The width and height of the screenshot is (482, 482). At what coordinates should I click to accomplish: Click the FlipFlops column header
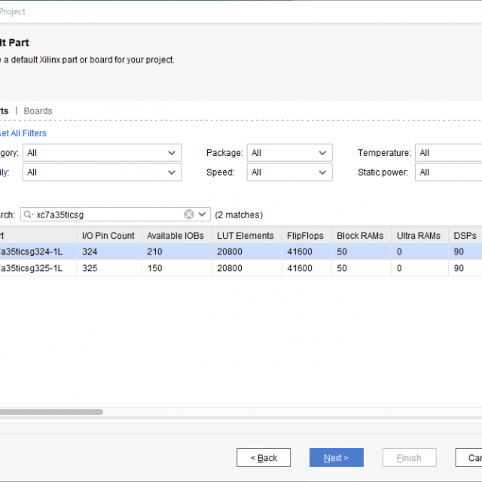click(305, 236)
